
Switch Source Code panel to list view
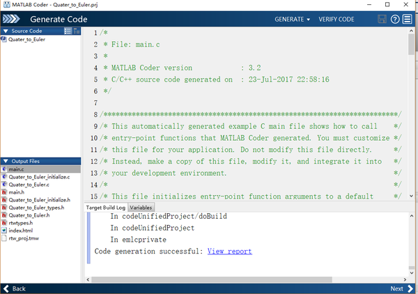pyautogui.click(x=68, y=31)
